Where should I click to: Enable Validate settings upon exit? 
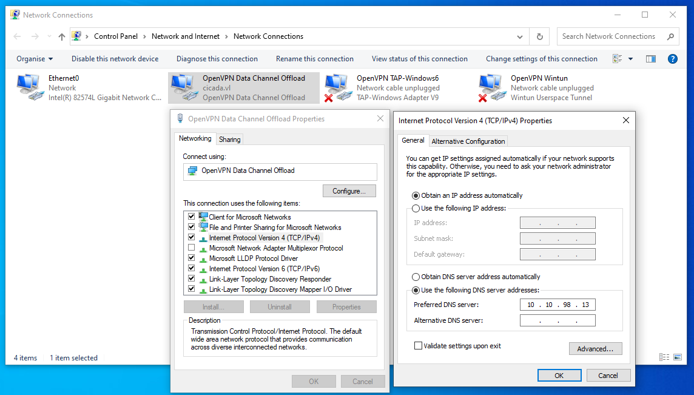pos(418,346)
